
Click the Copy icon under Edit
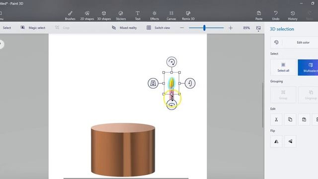tap(290, 119)
